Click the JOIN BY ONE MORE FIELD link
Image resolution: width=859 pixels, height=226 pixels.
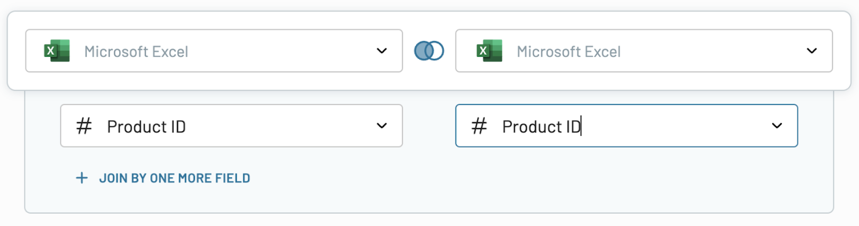click(x=174, y=178)
